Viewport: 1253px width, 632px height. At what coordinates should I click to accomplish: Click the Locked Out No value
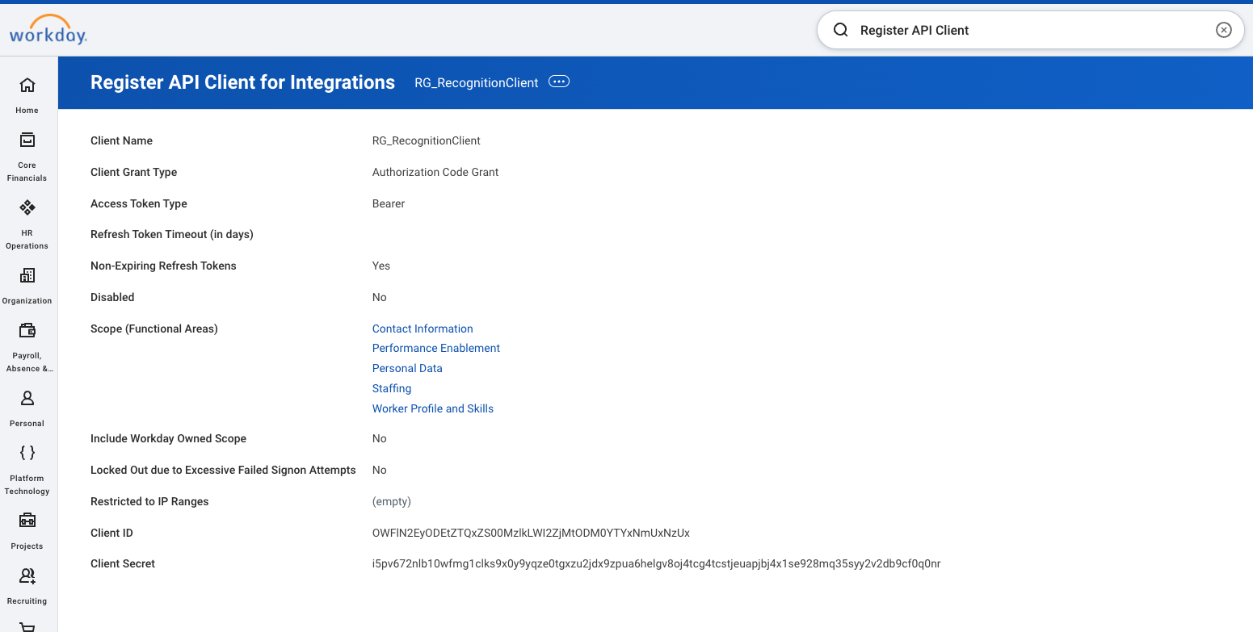pyautogui.click(x=380, y=470)
